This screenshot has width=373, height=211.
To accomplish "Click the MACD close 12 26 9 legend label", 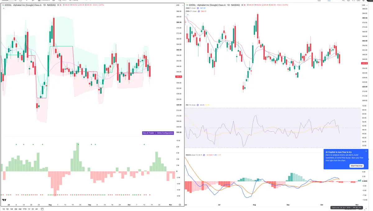I will click(193, 155).
